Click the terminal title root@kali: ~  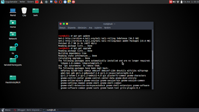click(109, 24)
